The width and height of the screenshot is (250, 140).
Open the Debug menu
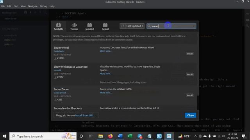click(x=43, y=6)
